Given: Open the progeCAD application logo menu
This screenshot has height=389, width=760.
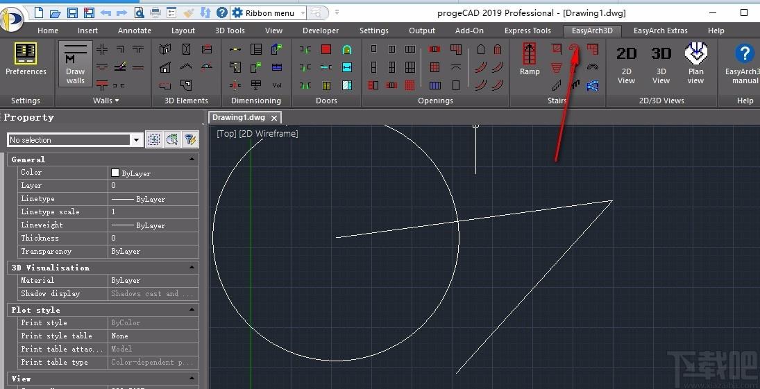Looking at the screenshot, I should [x=12, y=19].
